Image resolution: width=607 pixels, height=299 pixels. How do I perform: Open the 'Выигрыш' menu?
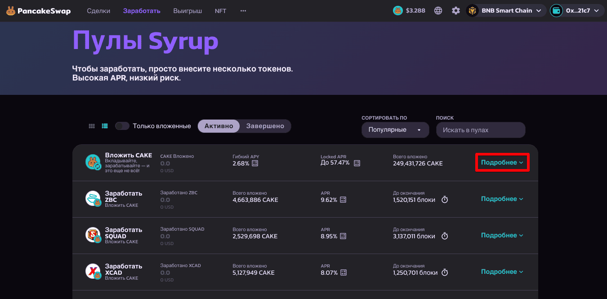point(187,11)
